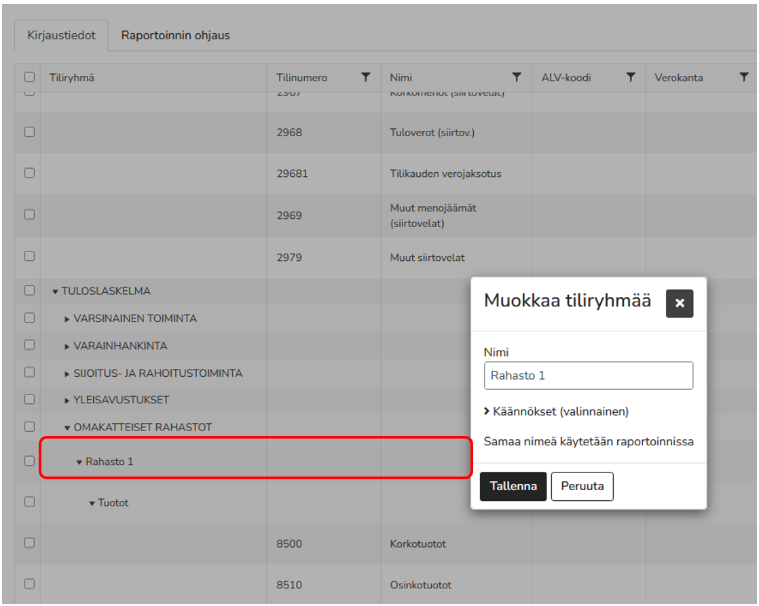Select the Tiliryhmä column header
This screenshot has width=759, height=606.
pyautogui.click(x=72, y=78)
